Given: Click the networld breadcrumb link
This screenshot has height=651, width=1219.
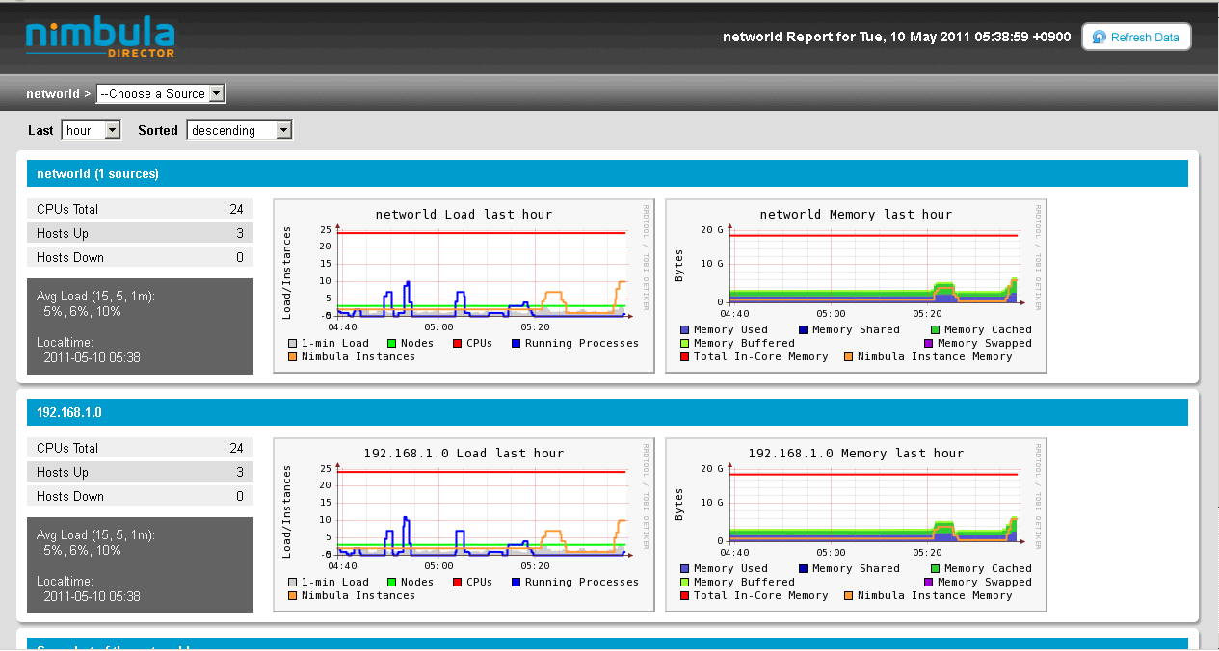Looking at the screenshot, I should pos(52,93).
